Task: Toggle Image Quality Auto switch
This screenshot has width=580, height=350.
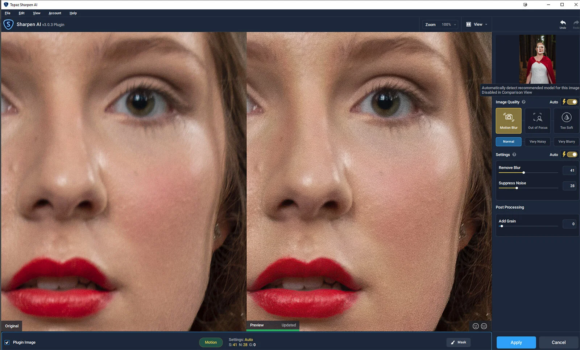Action: click(x=572, y=102)
